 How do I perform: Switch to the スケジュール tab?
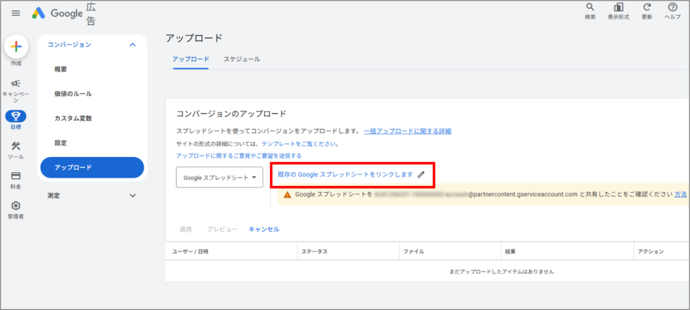click(x=241, y=59)
